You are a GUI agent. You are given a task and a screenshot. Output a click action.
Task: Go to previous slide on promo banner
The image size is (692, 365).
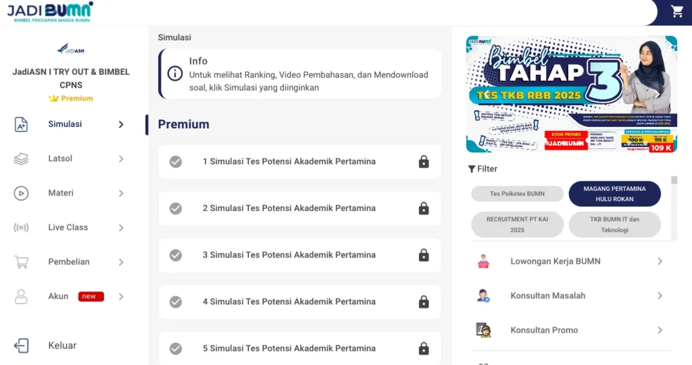[487, 94]
